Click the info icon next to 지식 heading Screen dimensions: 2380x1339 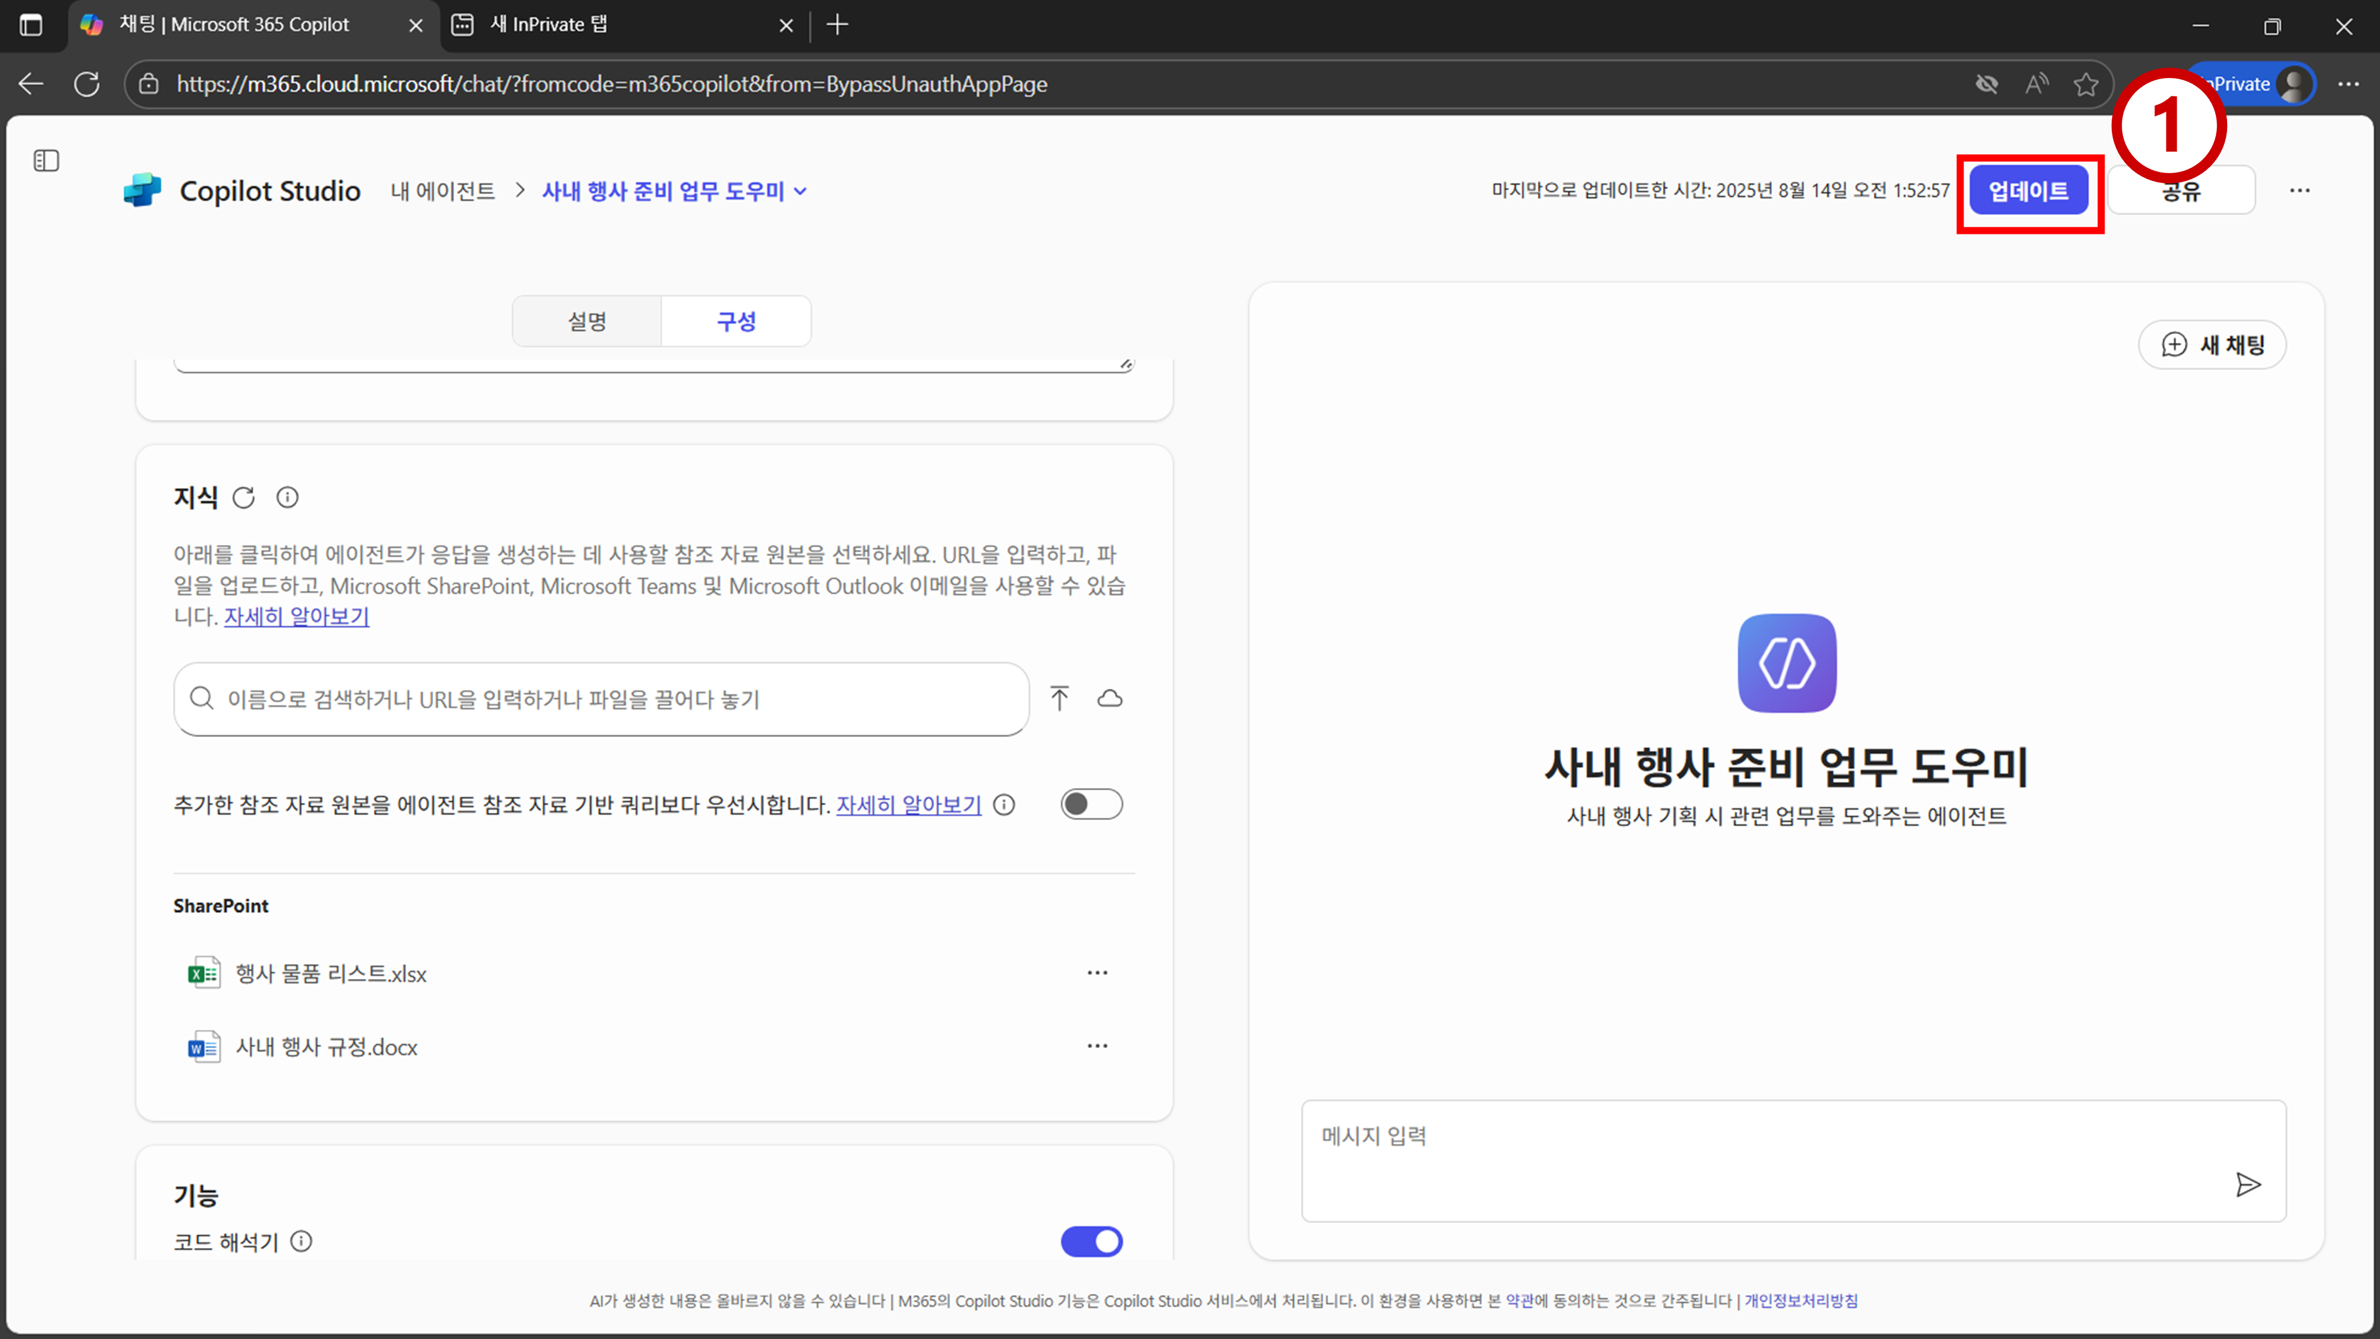click(287, 498)
